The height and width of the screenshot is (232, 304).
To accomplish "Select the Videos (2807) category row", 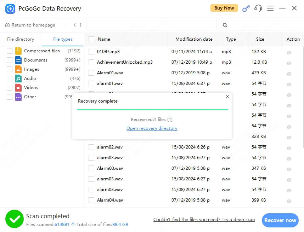I will [x=44, y=88].
